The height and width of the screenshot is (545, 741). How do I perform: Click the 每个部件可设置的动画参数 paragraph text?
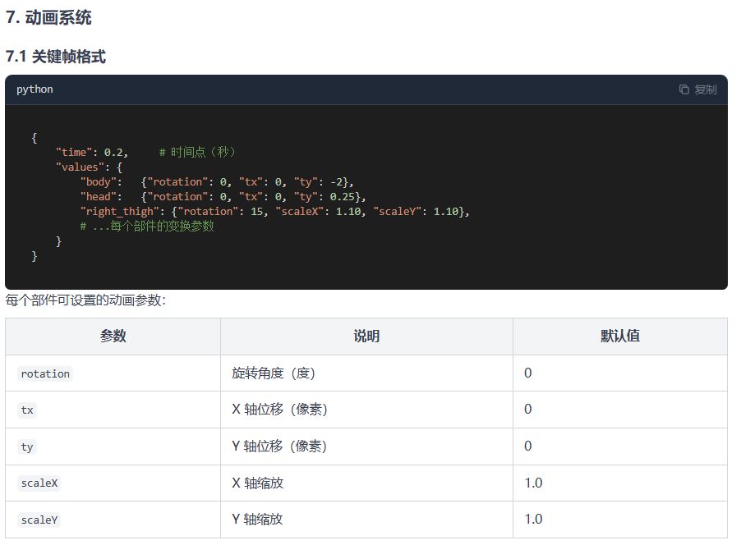point(85,300)
